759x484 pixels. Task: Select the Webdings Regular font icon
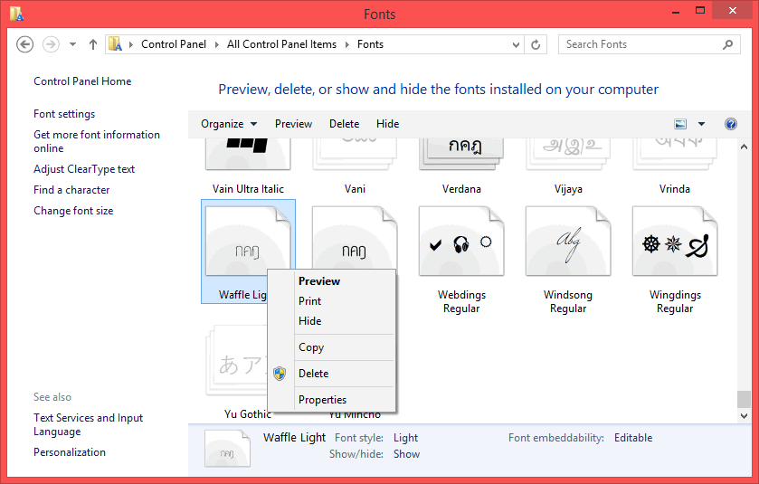pos(461,241)
